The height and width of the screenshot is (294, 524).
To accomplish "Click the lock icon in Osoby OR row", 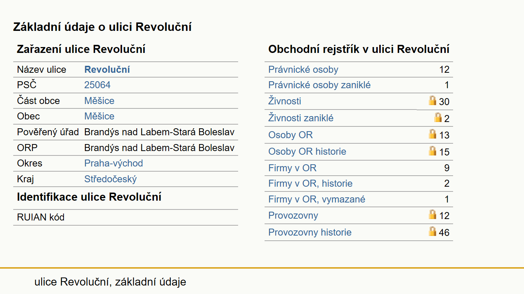I will [433, 134].
